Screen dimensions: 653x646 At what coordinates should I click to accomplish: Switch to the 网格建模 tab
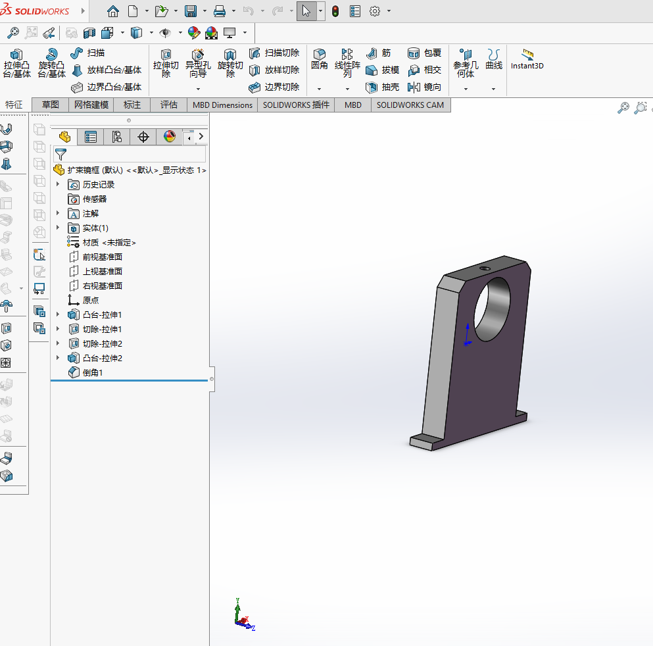click(x=91, y=105)
